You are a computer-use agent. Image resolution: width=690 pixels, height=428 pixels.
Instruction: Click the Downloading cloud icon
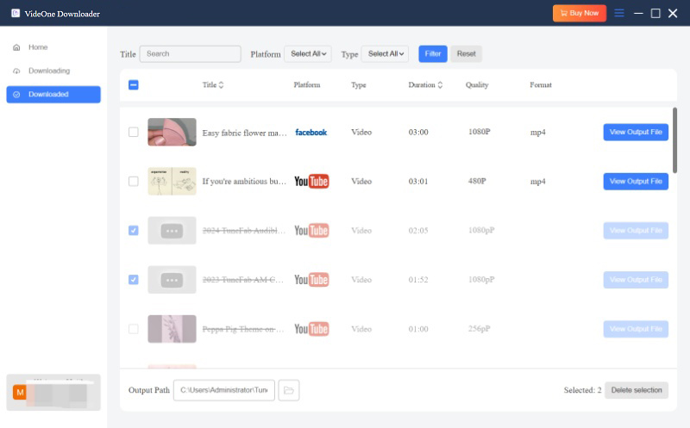pos(16,71)
